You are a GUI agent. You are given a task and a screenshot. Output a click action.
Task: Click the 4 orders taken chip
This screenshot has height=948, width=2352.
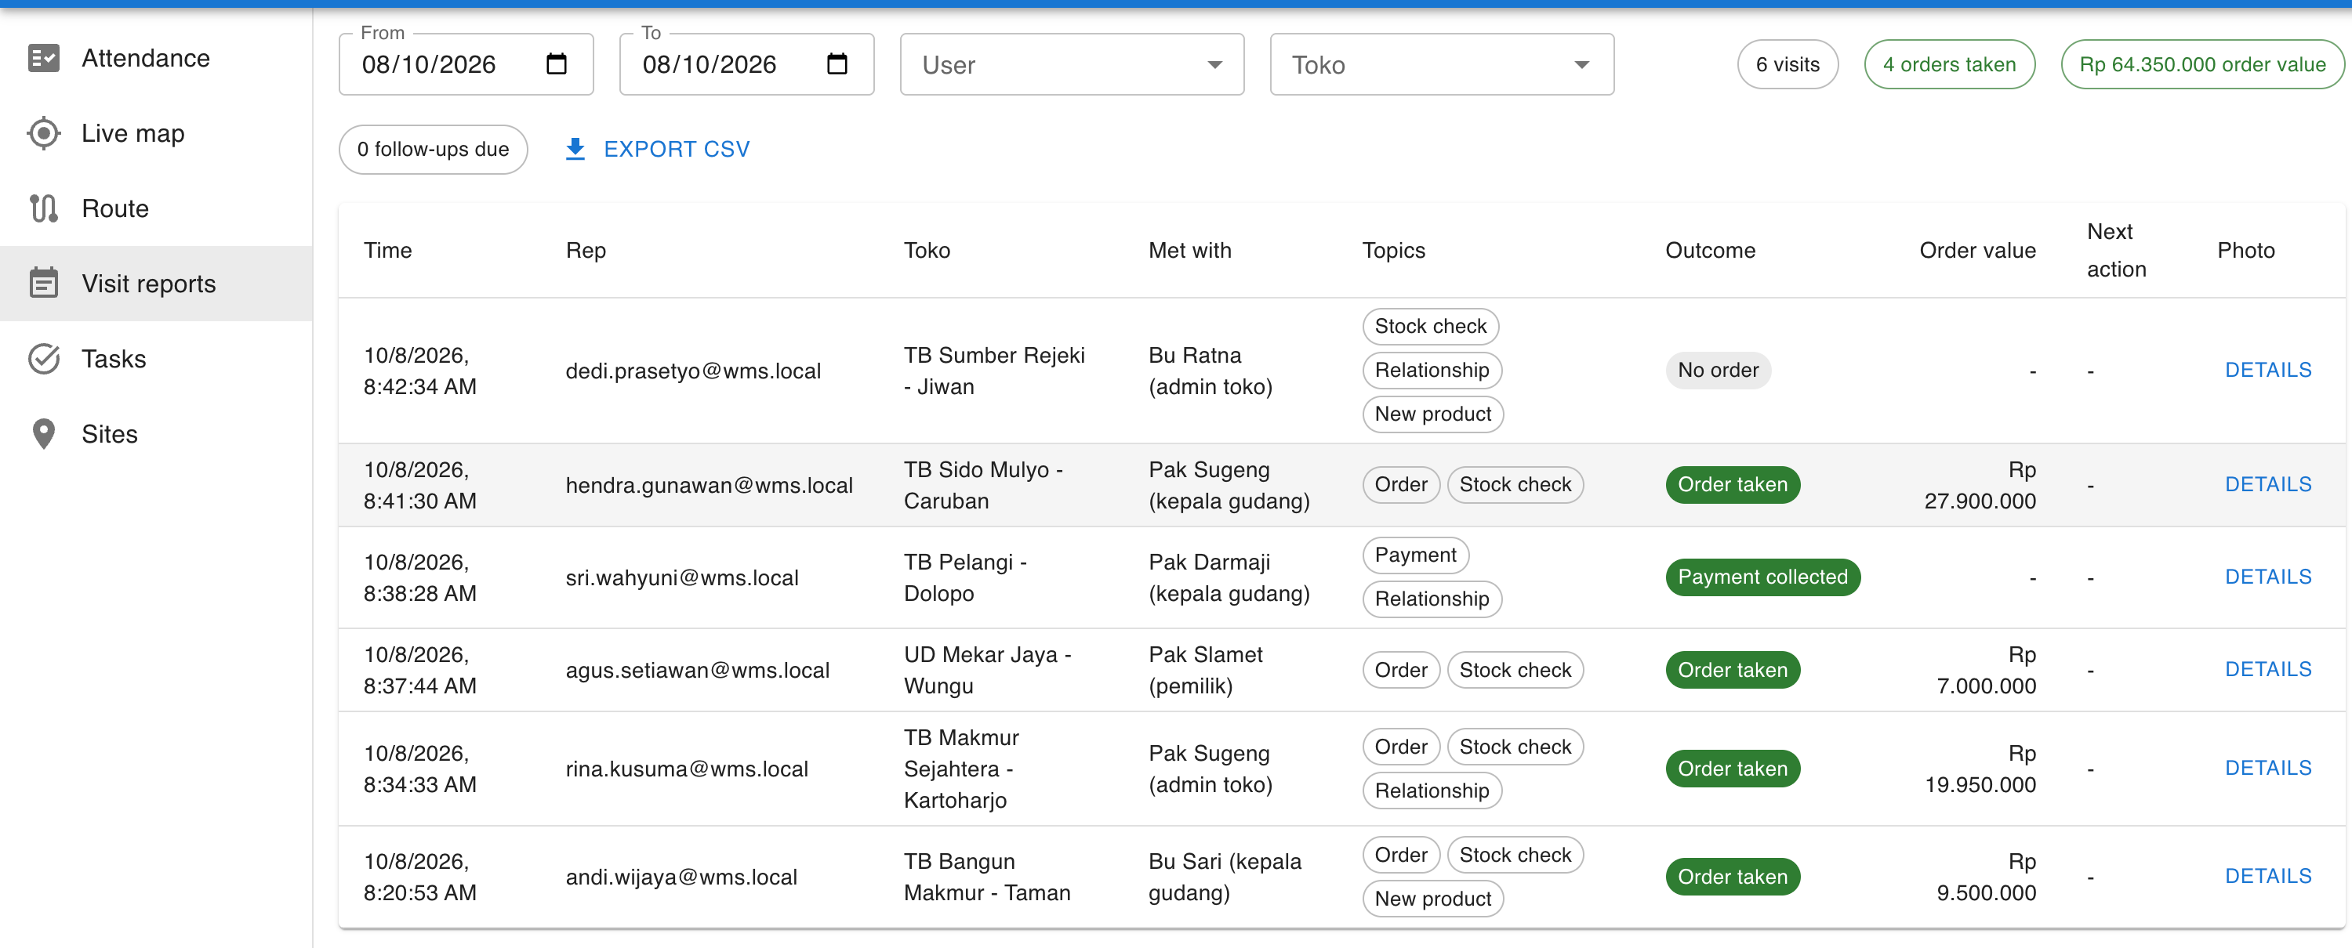pyautogui.click(x=1949, y=65)
